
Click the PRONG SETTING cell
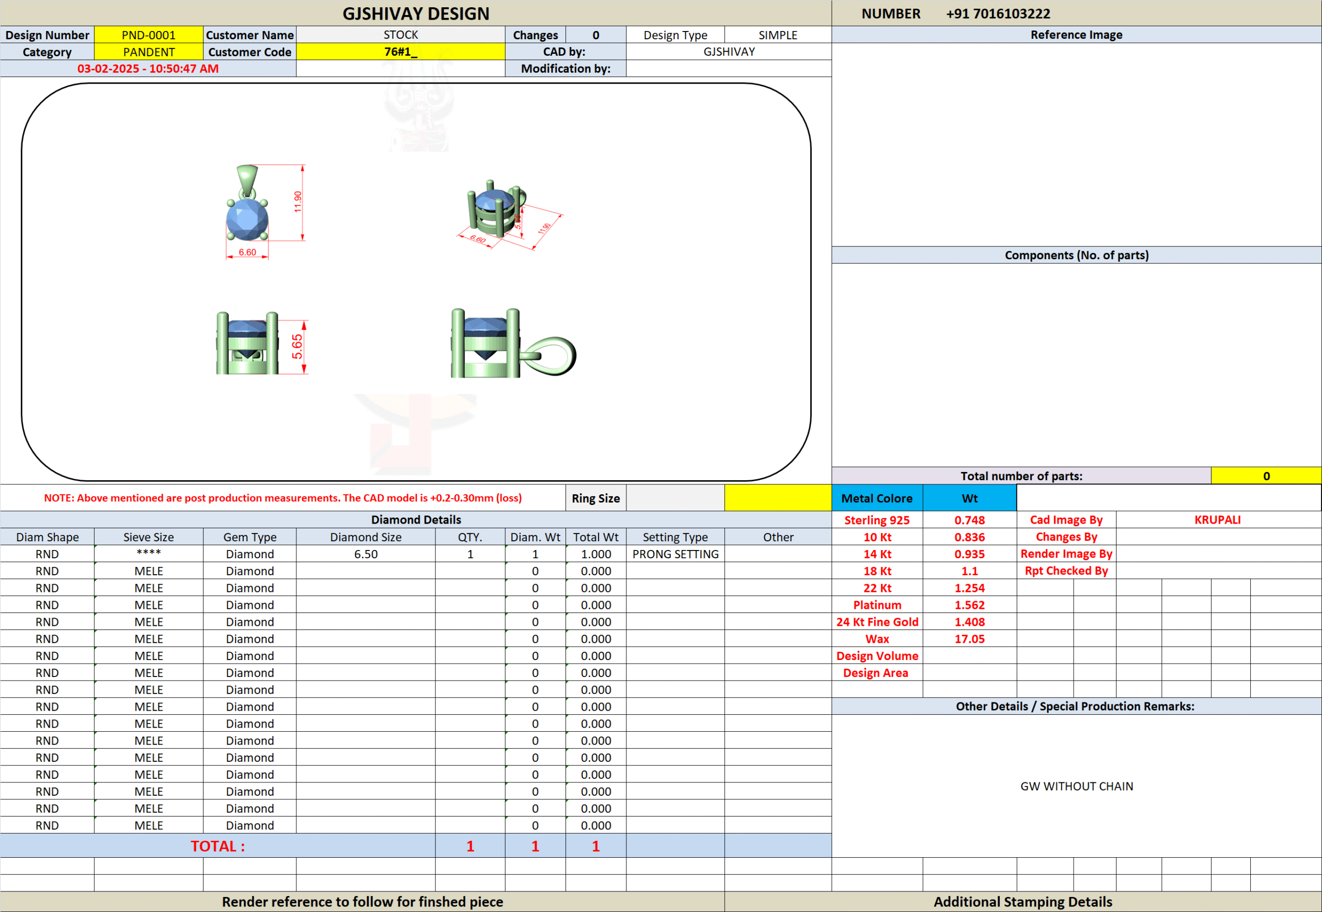[675, 554]
